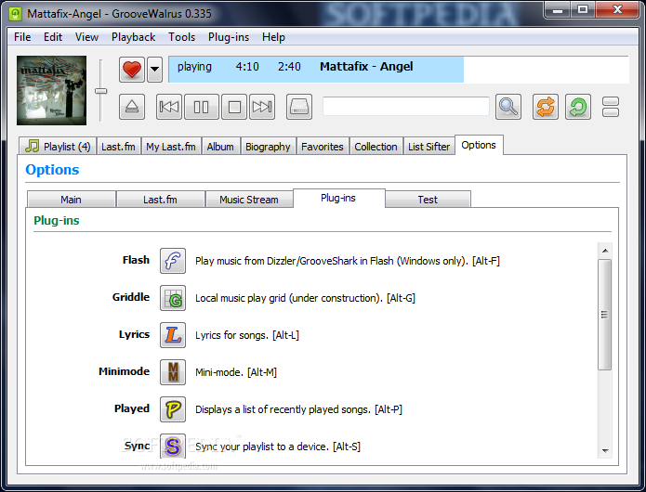Click the 'Local music play grid' description

coord(305,298)
